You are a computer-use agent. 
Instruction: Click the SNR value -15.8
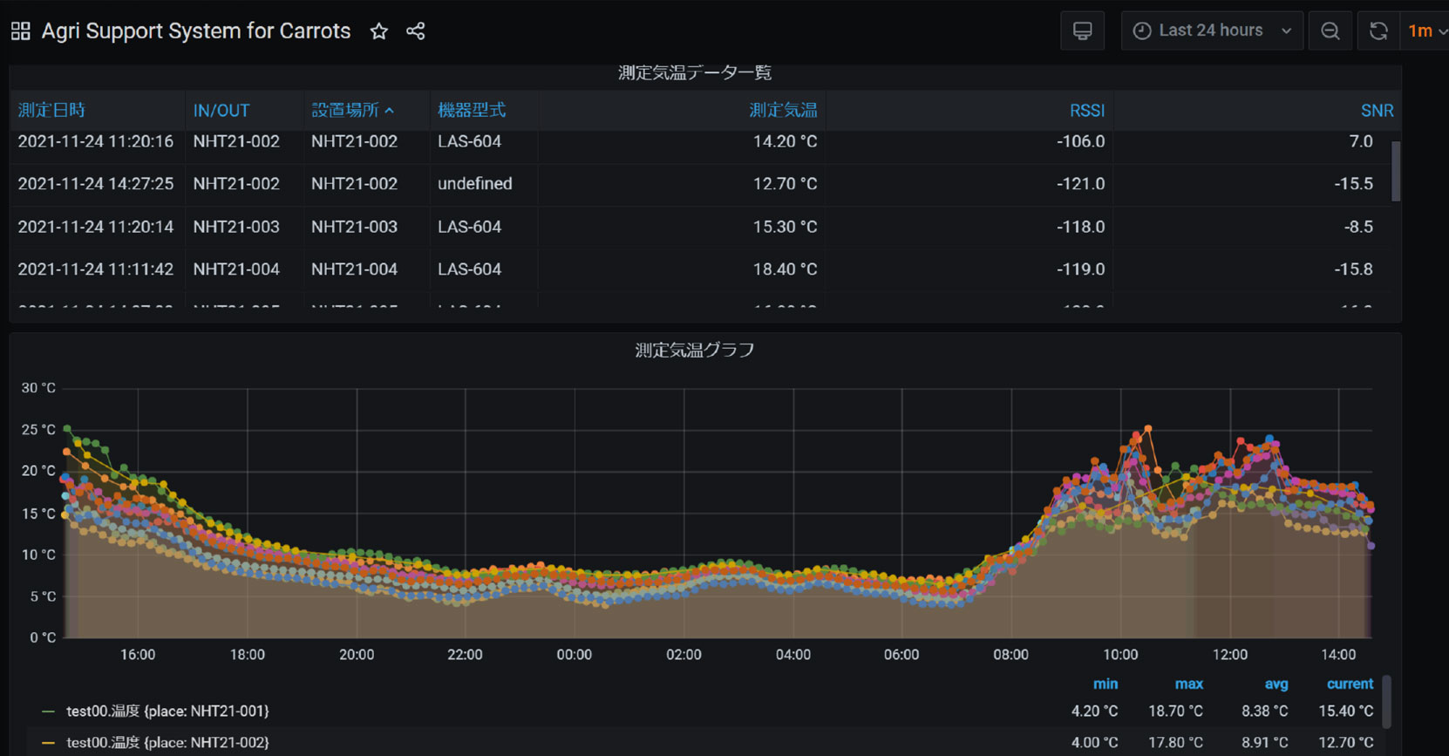coord(1353,269)
